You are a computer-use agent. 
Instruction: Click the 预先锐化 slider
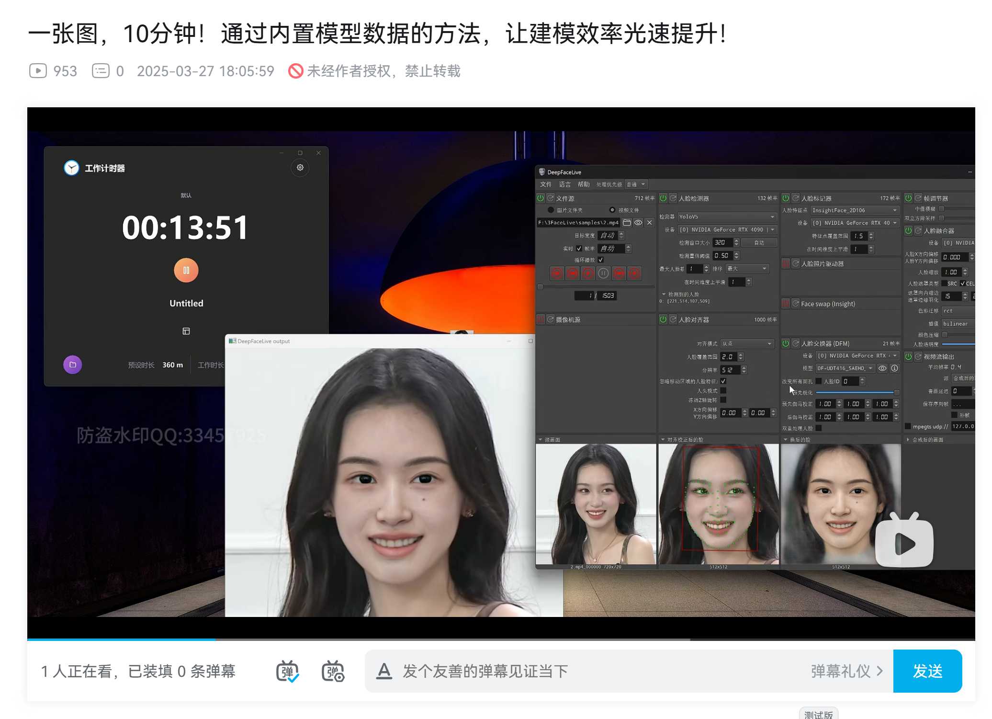point(857,392)
